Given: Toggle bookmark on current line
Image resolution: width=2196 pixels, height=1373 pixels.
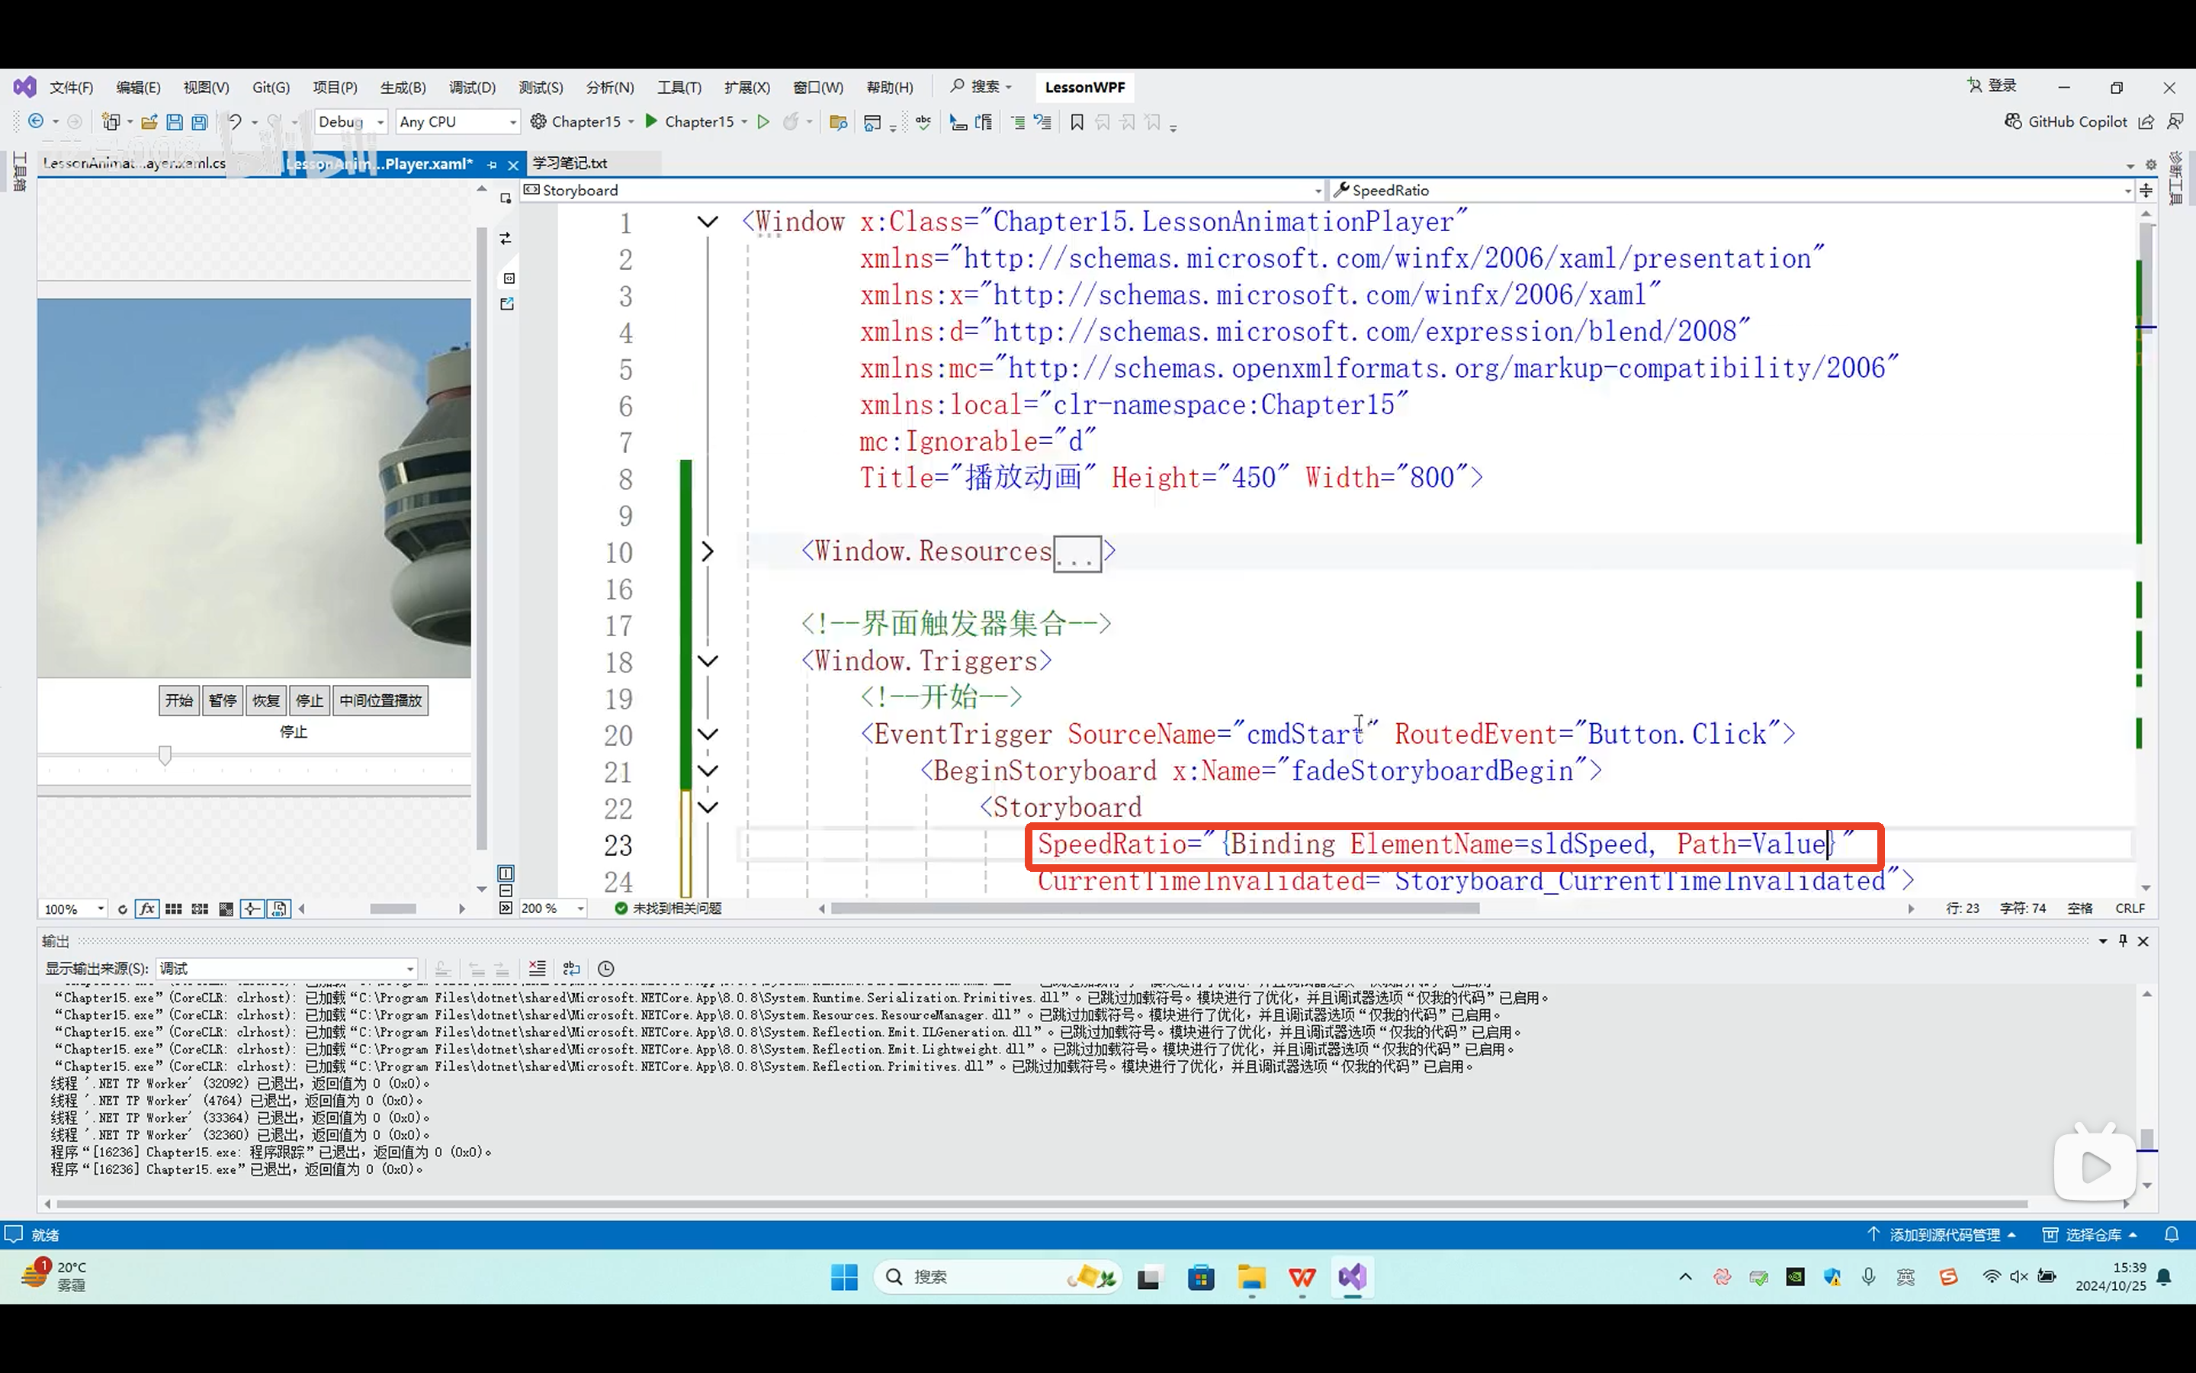Looking at the screenshot, I should tap(1077, 122).
